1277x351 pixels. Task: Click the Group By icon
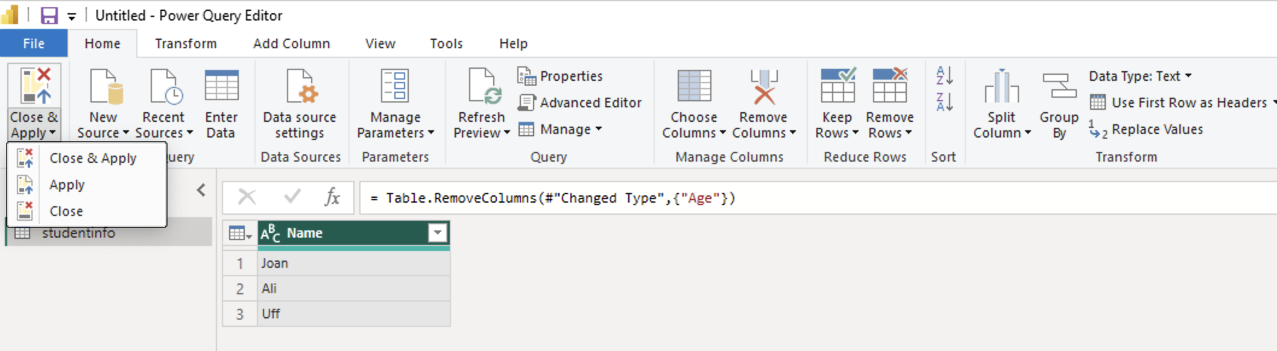[x=1059, y=86]
